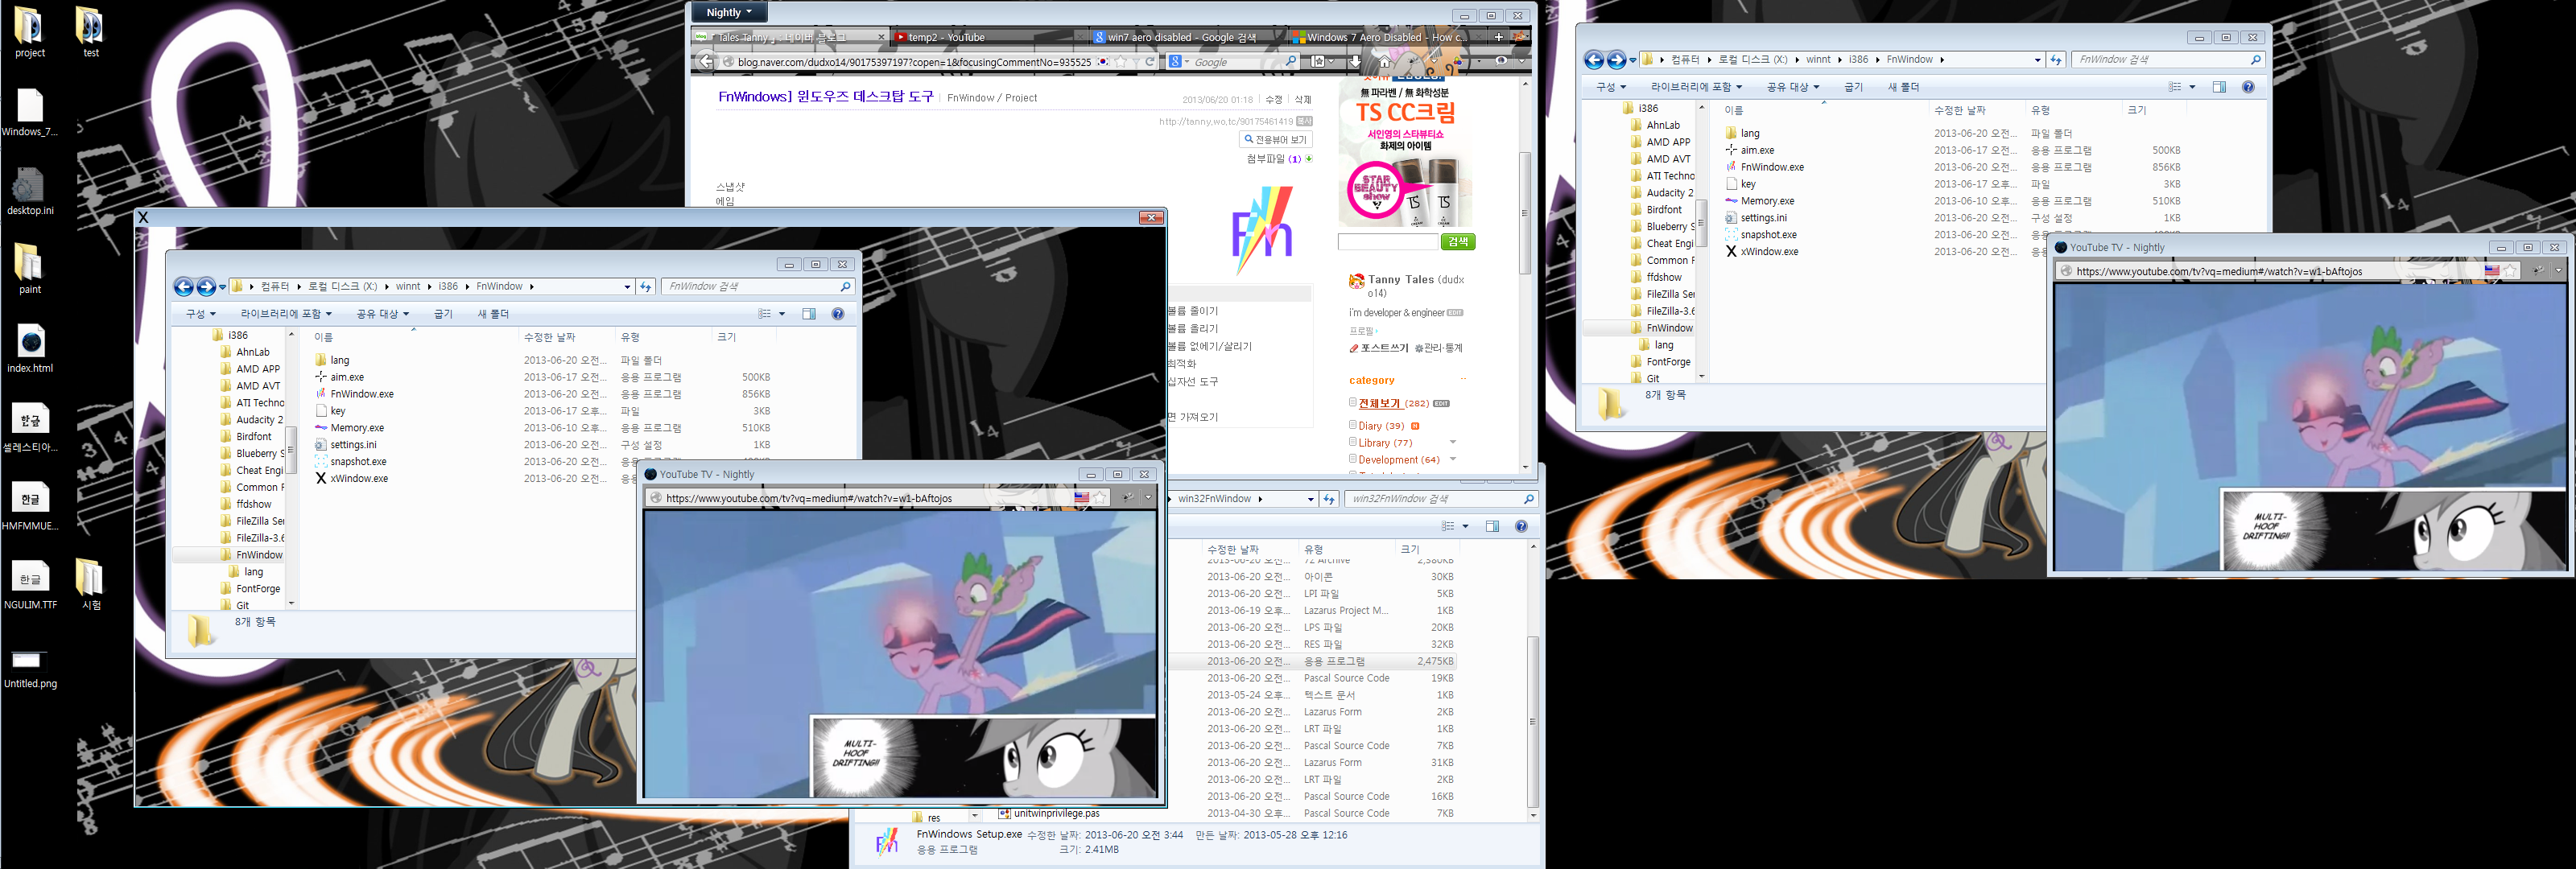Click the 삭제 link on blog post
Screen dimensions: 2576x869
tap(1302, 99)
